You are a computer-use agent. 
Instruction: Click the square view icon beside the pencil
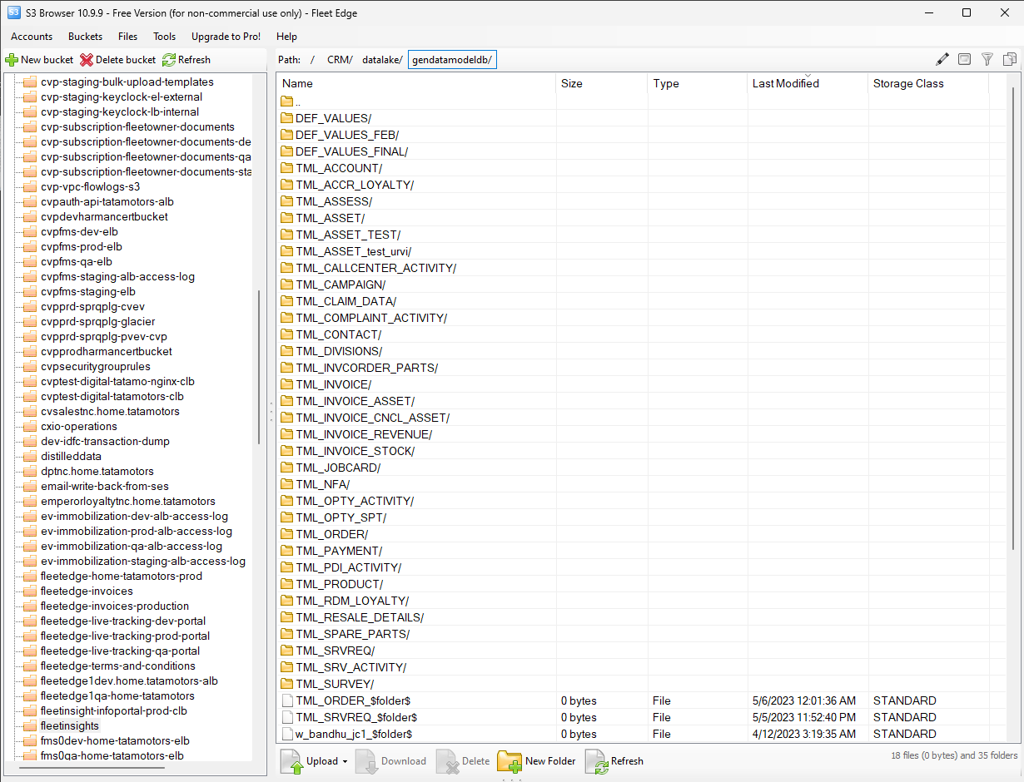tap(964, 59)
